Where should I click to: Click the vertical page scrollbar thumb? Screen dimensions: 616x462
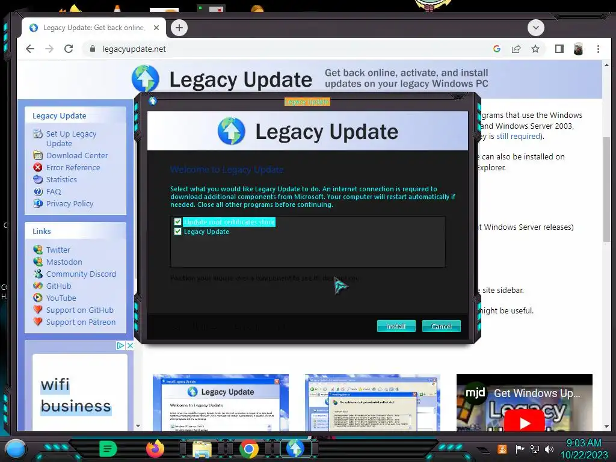[x=606, y=189]
